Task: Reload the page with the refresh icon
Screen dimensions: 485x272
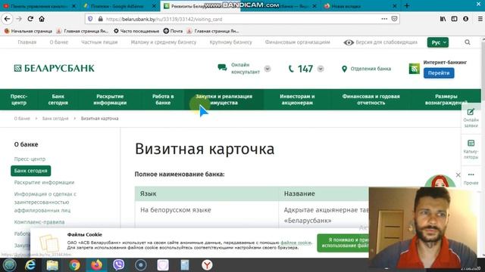Action: point(30,19)
